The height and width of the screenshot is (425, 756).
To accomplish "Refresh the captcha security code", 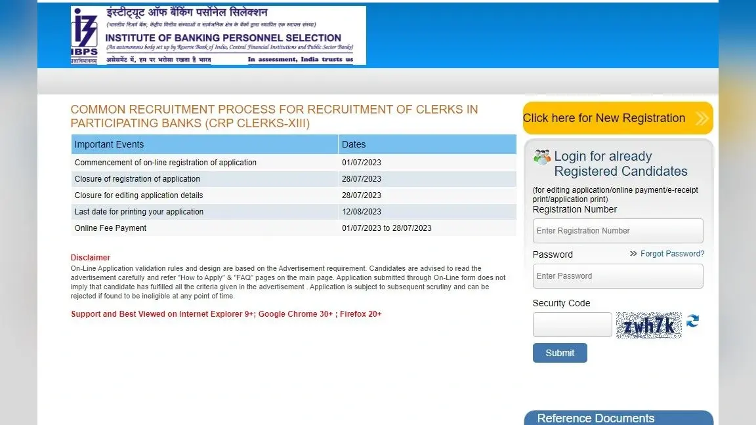I will click(x=693, y=321).
